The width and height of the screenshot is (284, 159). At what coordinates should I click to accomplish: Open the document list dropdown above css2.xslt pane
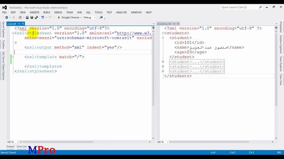154,24
